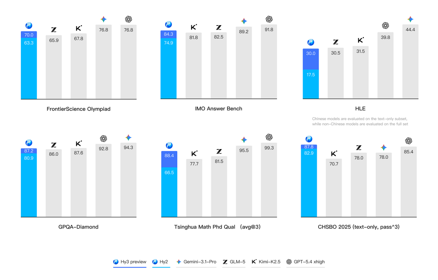Select the Kimi-K2.5 legend entry
The width and height of the screenshot is (438, 280).
[266, 262]
